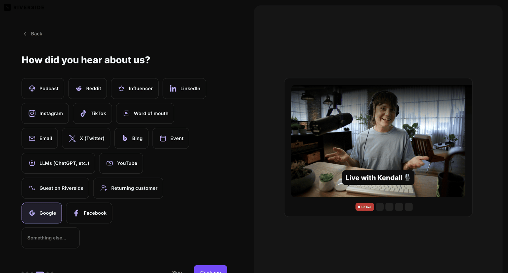Pick the Returning customer option

point(128,188)
